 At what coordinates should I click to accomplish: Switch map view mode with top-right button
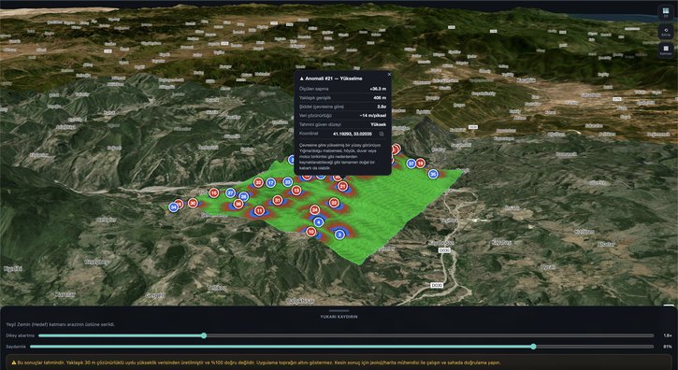(x=666, y=12)
